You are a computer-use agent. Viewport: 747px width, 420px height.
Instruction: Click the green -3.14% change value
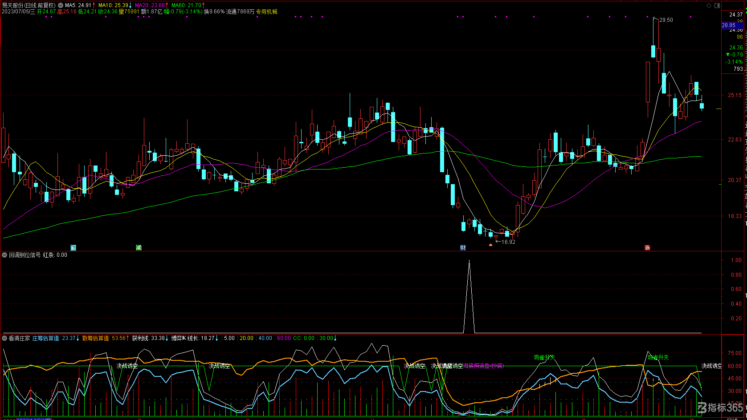(x=734, y=62)
